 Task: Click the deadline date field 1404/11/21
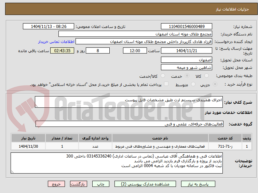(x=187, y=50)
